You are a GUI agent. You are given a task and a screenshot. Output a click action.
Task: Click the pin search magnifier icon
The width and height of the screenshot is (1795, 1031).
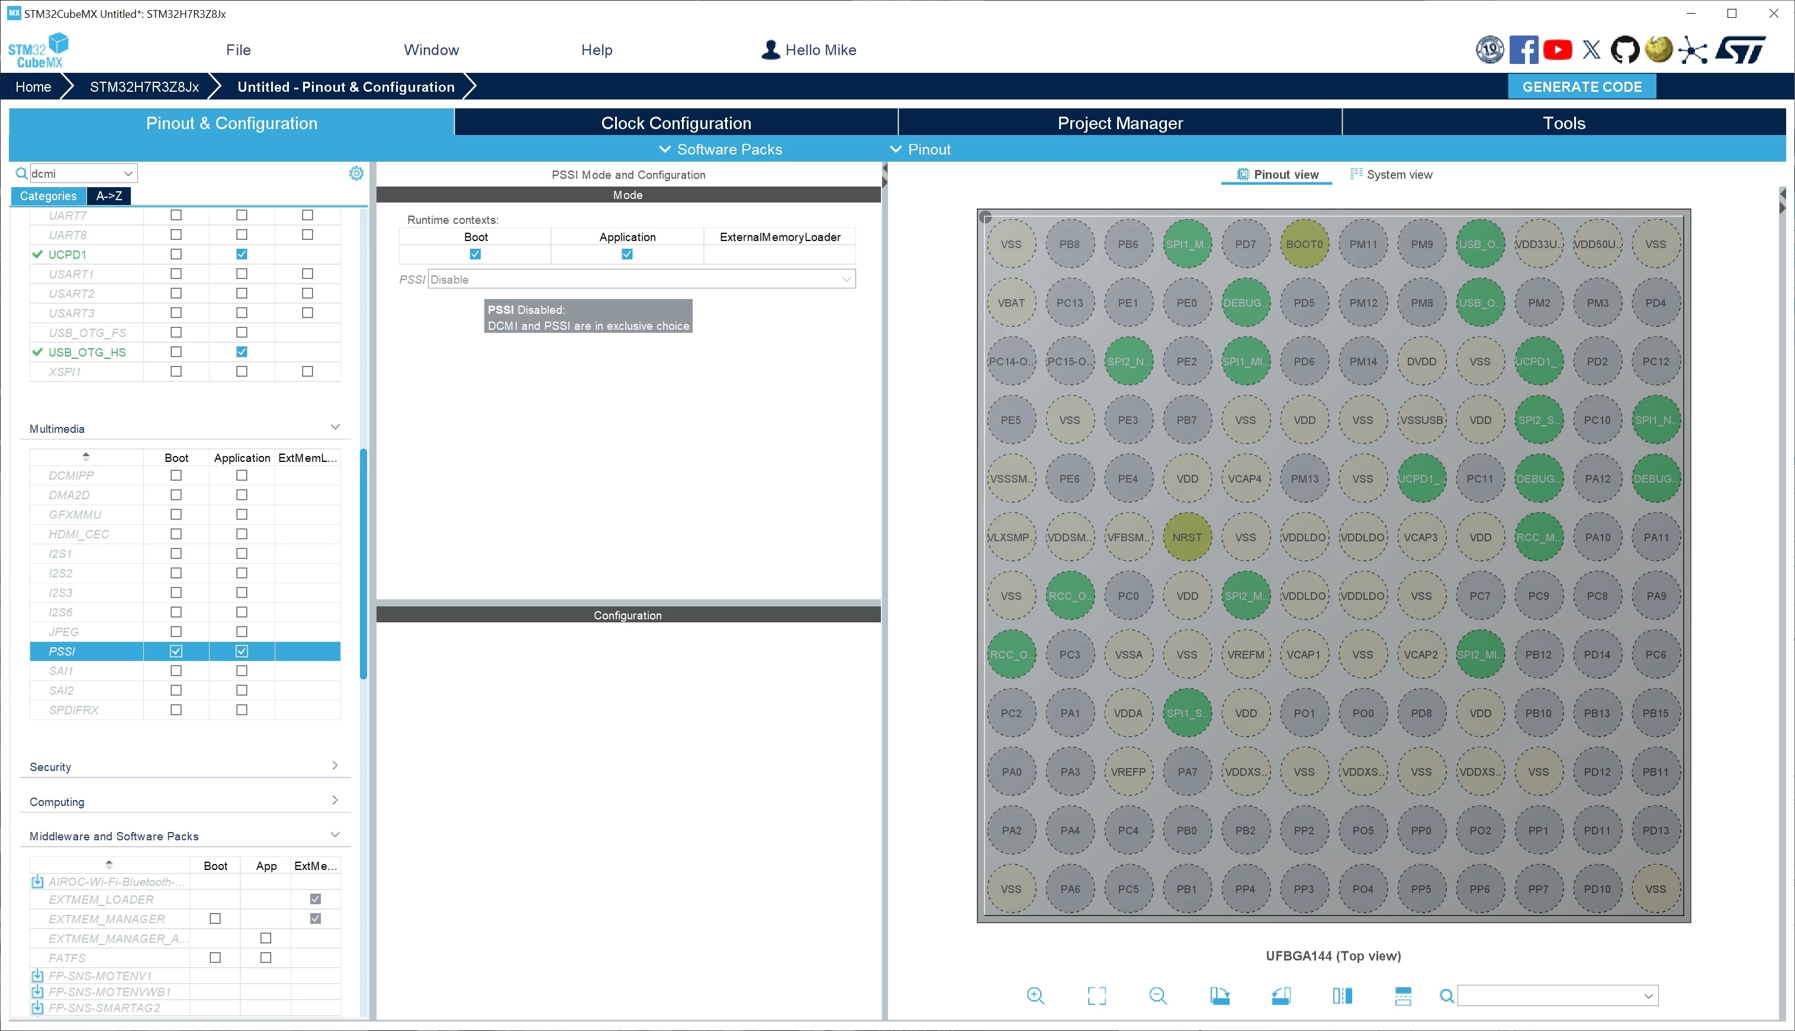click(x=1447, y=996)
